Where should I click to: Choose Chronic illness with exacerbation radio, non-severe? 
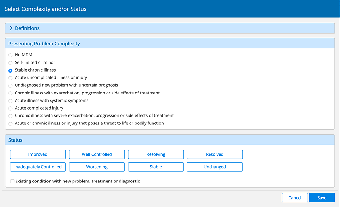(x=10, y=93)
